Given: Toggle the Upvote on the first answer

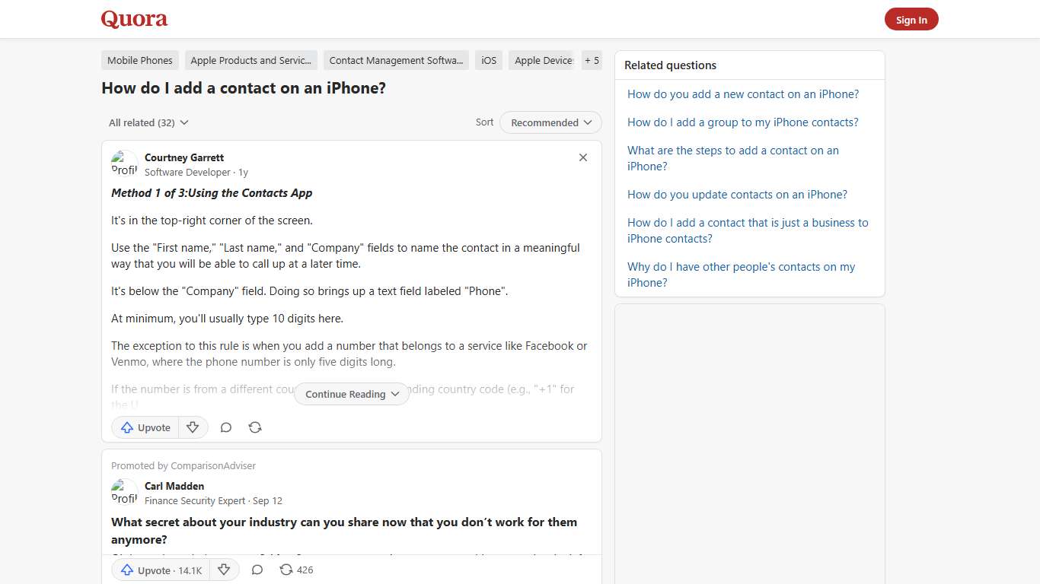Looking at the screenshot, I should pos(145,427).
